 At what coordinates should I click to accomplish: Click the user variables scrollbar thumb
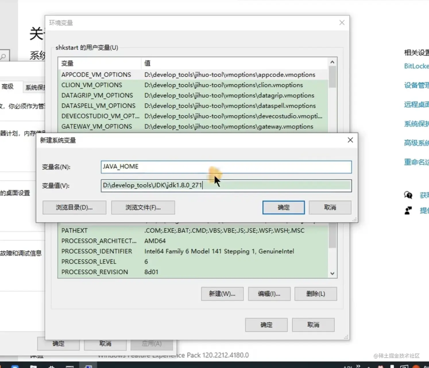pos(332,77)
